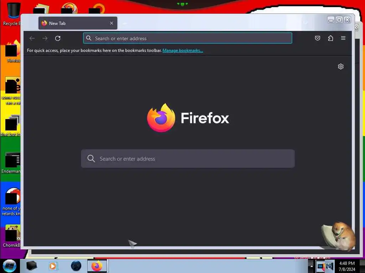The height and width of the screenshot is (273, 365).
Task: Click the page center search box
Action: [x=187, y=159]
